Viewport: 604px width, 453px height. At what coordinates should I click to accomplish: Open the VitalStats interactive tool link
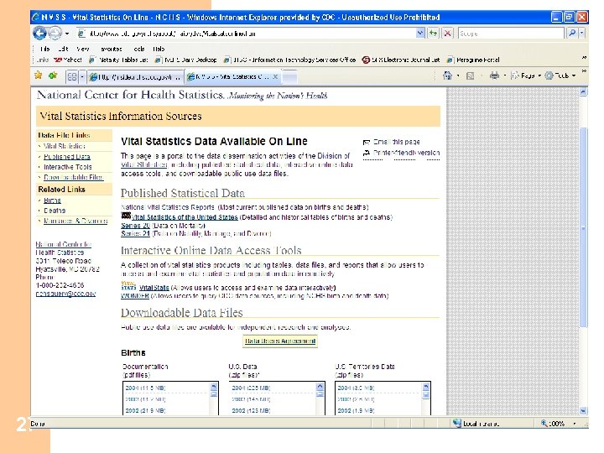[x=154, y=288]
